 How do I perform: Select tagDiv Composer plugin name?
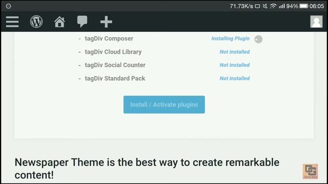coord(109,39)
